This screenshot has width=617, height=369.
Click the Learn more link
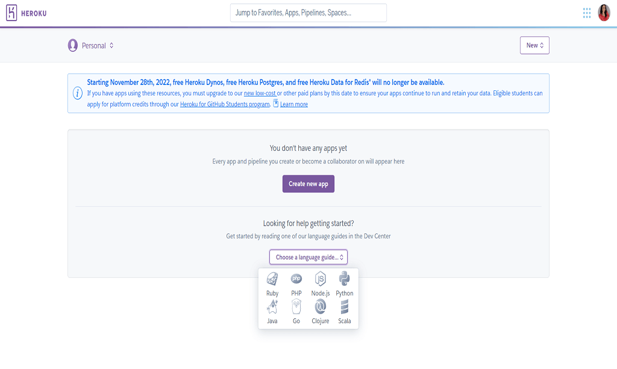click(294, 104)
